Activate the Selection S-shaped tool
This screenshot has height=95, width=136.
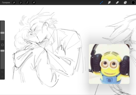point(27,3)
